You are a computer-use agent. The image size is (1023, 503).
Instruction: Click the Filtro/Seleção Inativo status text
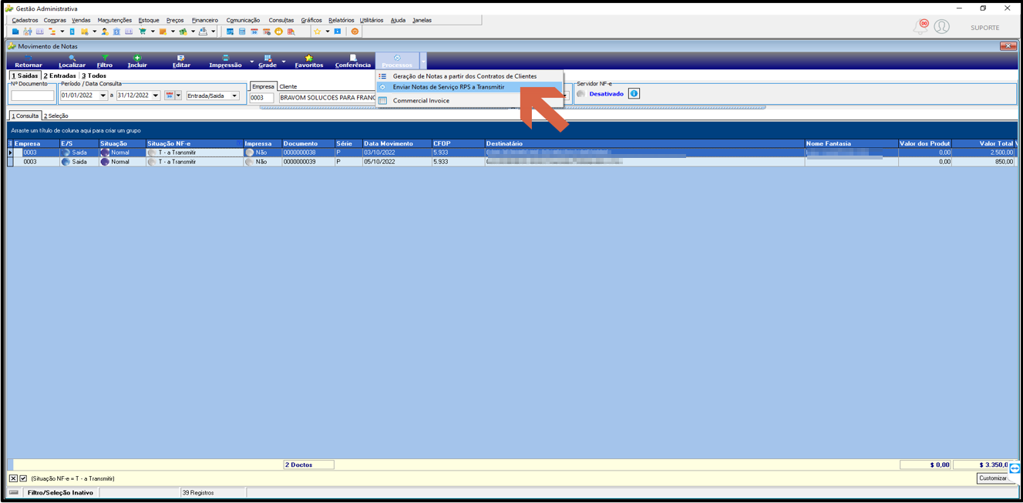coord(60,492)
